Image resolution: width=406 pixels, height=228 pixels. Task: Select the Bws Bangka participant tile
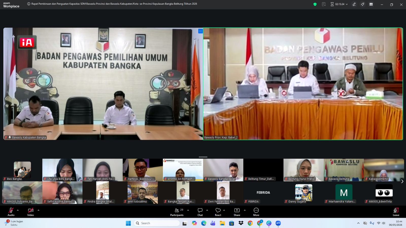tap(22, 170)
